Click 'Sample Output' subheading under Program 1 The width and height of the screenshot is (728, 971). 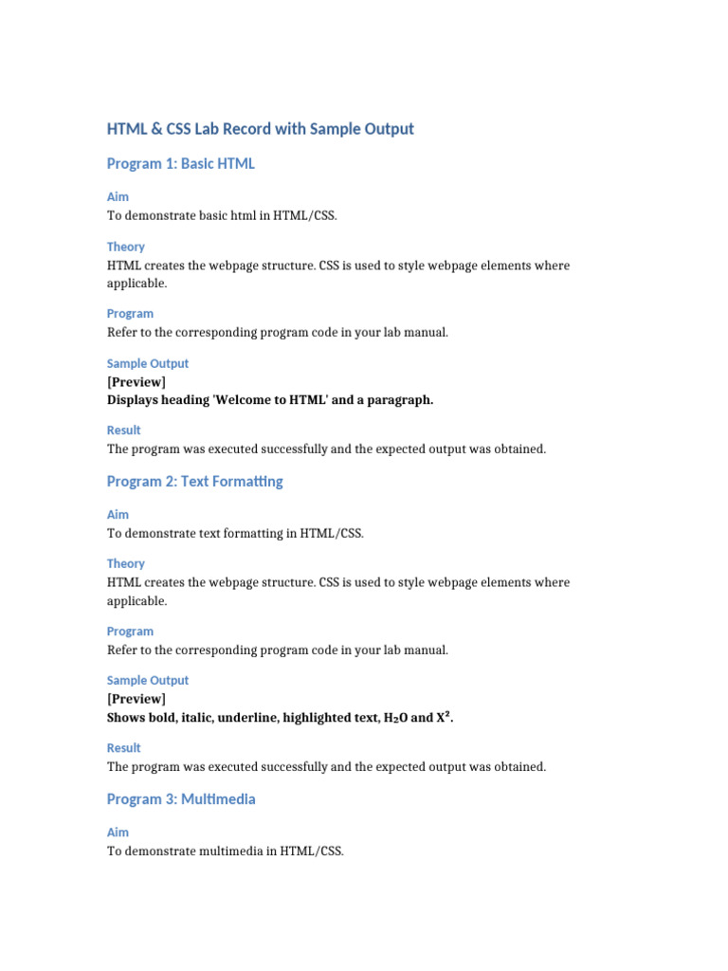point(147,363)
